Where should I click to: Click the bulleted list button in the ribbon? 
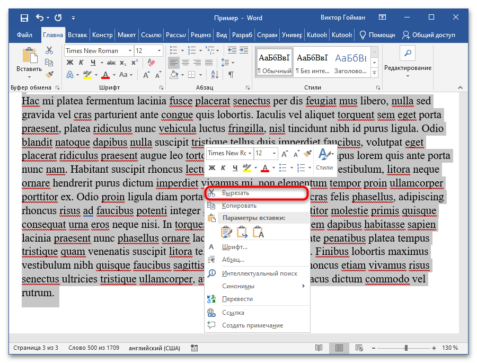174,50
